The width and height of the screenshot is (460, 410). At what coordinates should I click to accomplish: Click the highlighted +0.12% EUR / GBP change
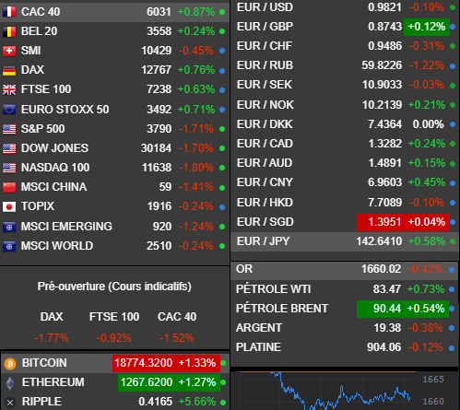(x=427, y=27)
